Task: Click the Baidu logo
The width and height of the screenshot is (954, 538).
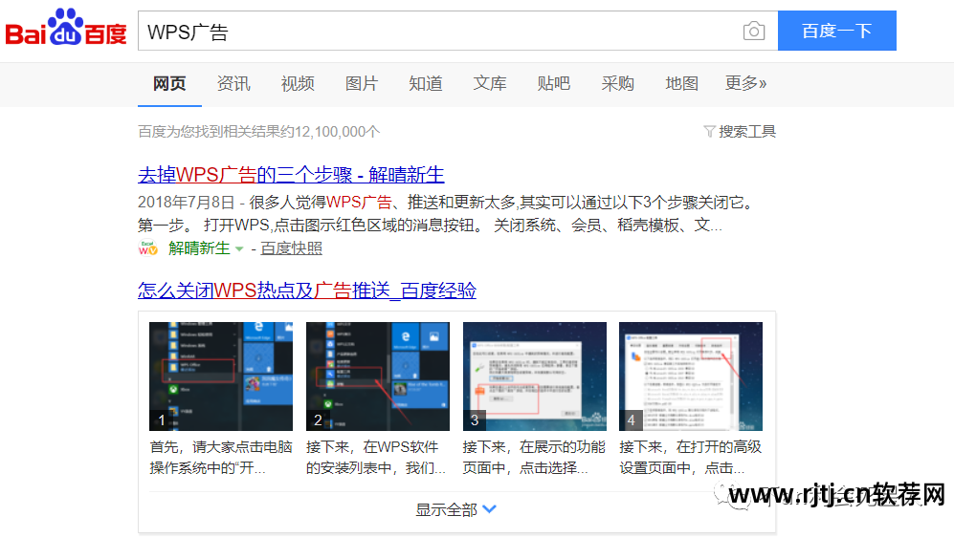Action: (x=66, y=31)
